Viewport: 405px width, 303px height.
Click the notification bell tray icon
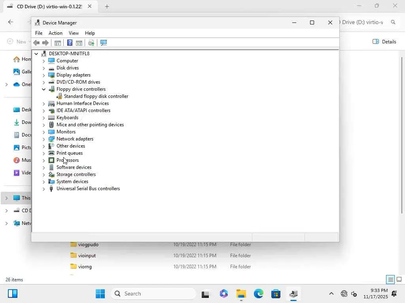394,294
